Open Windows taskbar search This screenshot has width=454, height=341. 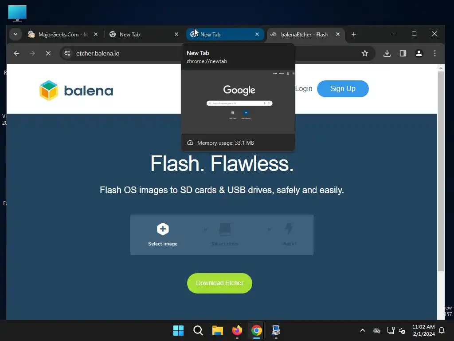(x=198, y=330)
